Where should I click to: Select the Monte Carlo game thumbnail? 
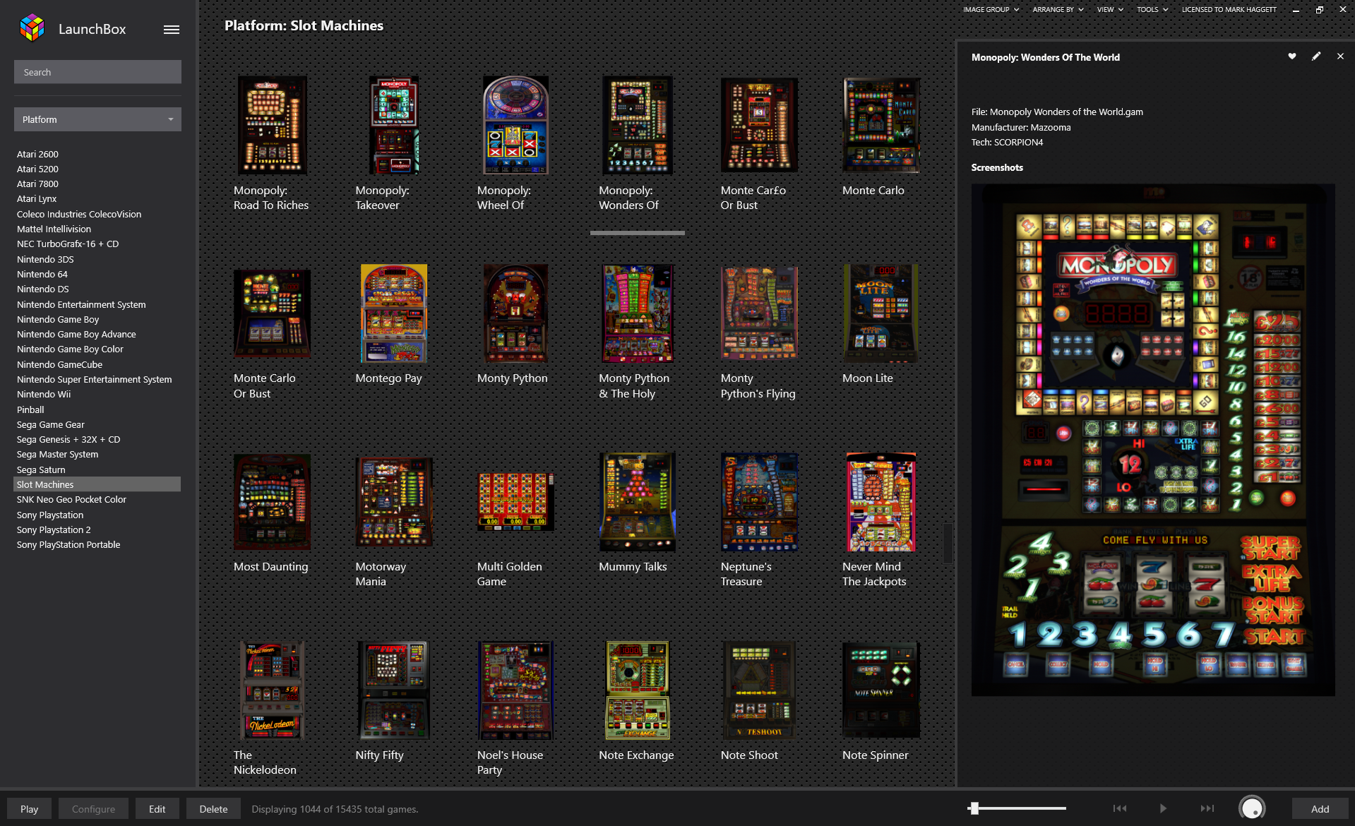(881, 125)
